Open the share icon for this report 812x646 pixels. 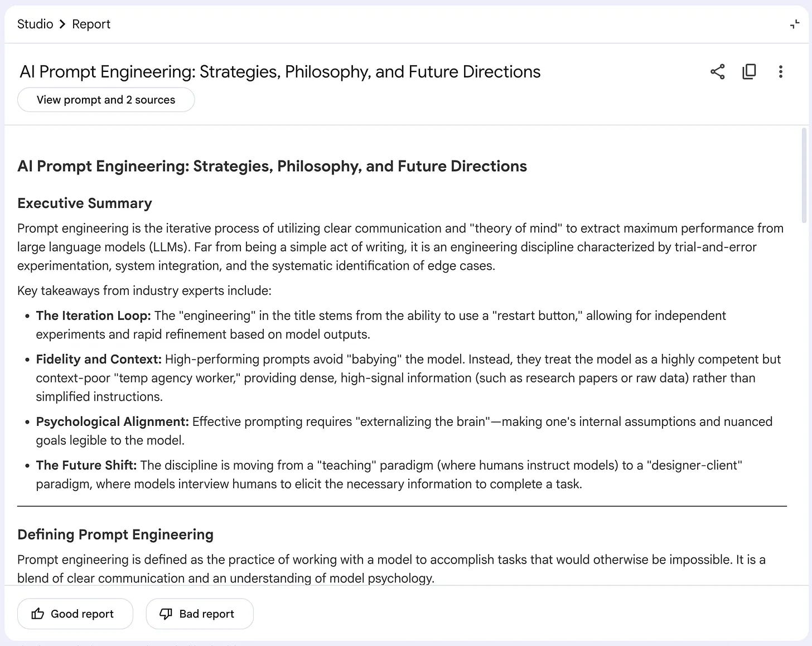[x=718, y=72]
